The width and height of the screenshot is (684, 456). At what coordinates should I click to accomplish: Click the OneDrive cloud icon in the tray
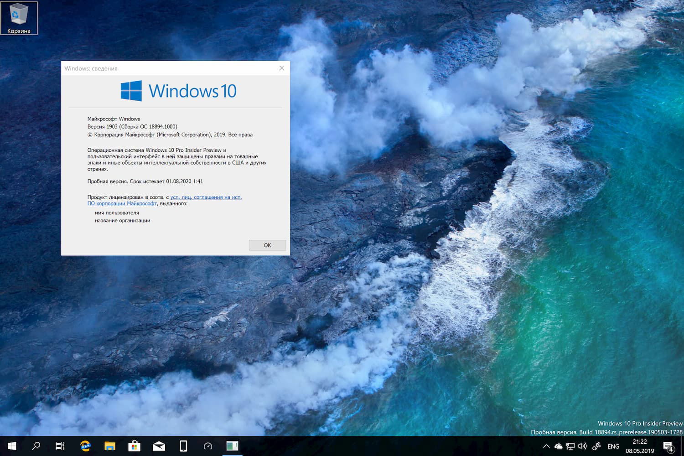(558, 446)
